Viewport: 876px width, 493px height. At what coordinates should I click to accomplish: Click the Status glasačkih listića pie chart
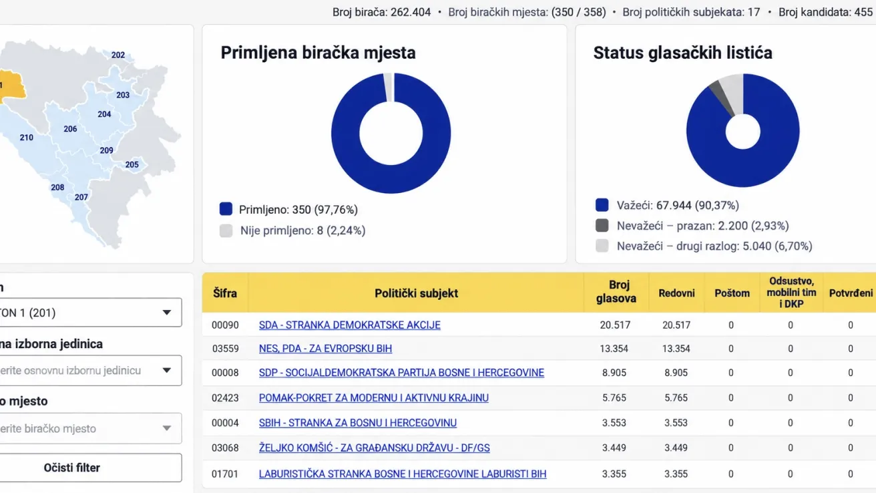pyautogui.click(x=742, y=131)
